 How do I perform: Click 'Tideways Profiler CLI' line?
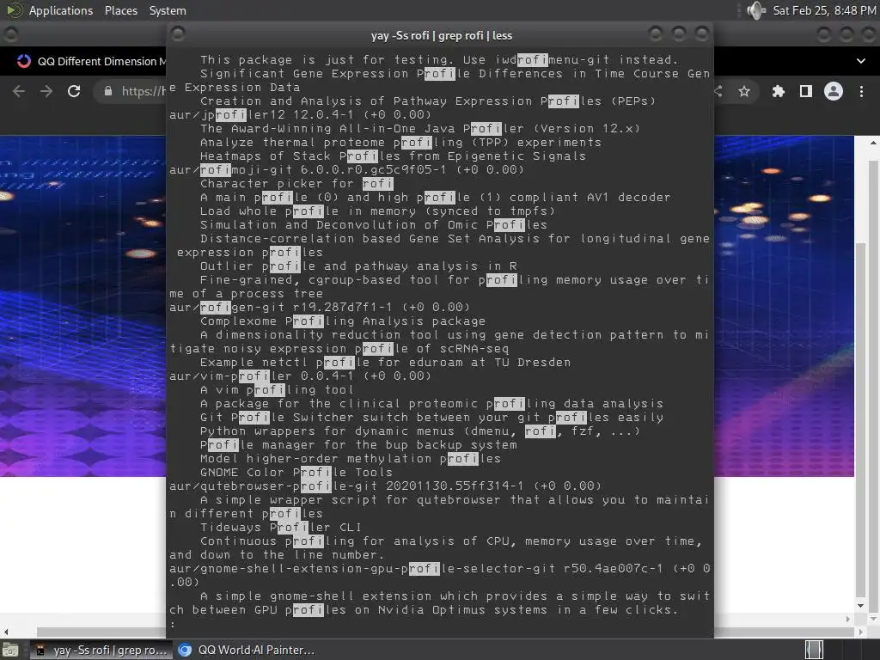(x=281, y=528)
